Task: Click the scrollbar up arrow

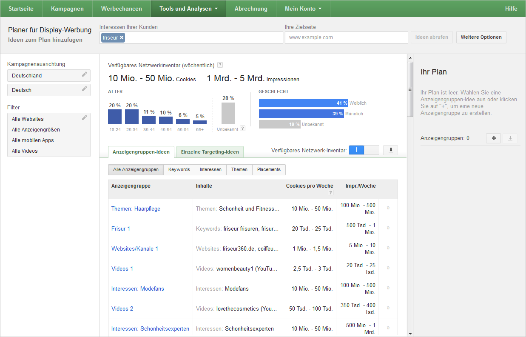Action: 410,58
